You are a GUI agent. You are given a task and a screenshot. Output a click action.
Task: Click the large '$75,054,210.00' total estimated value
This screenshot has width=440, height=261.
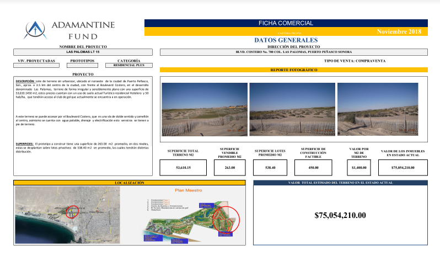click(340, 216)
